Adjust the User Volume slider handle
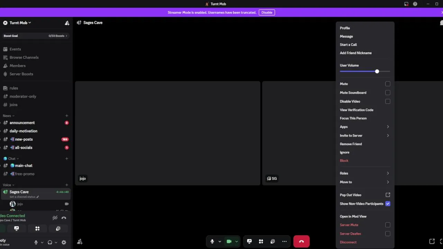Viewport: 443px width, 249px height. pos(377,71)
